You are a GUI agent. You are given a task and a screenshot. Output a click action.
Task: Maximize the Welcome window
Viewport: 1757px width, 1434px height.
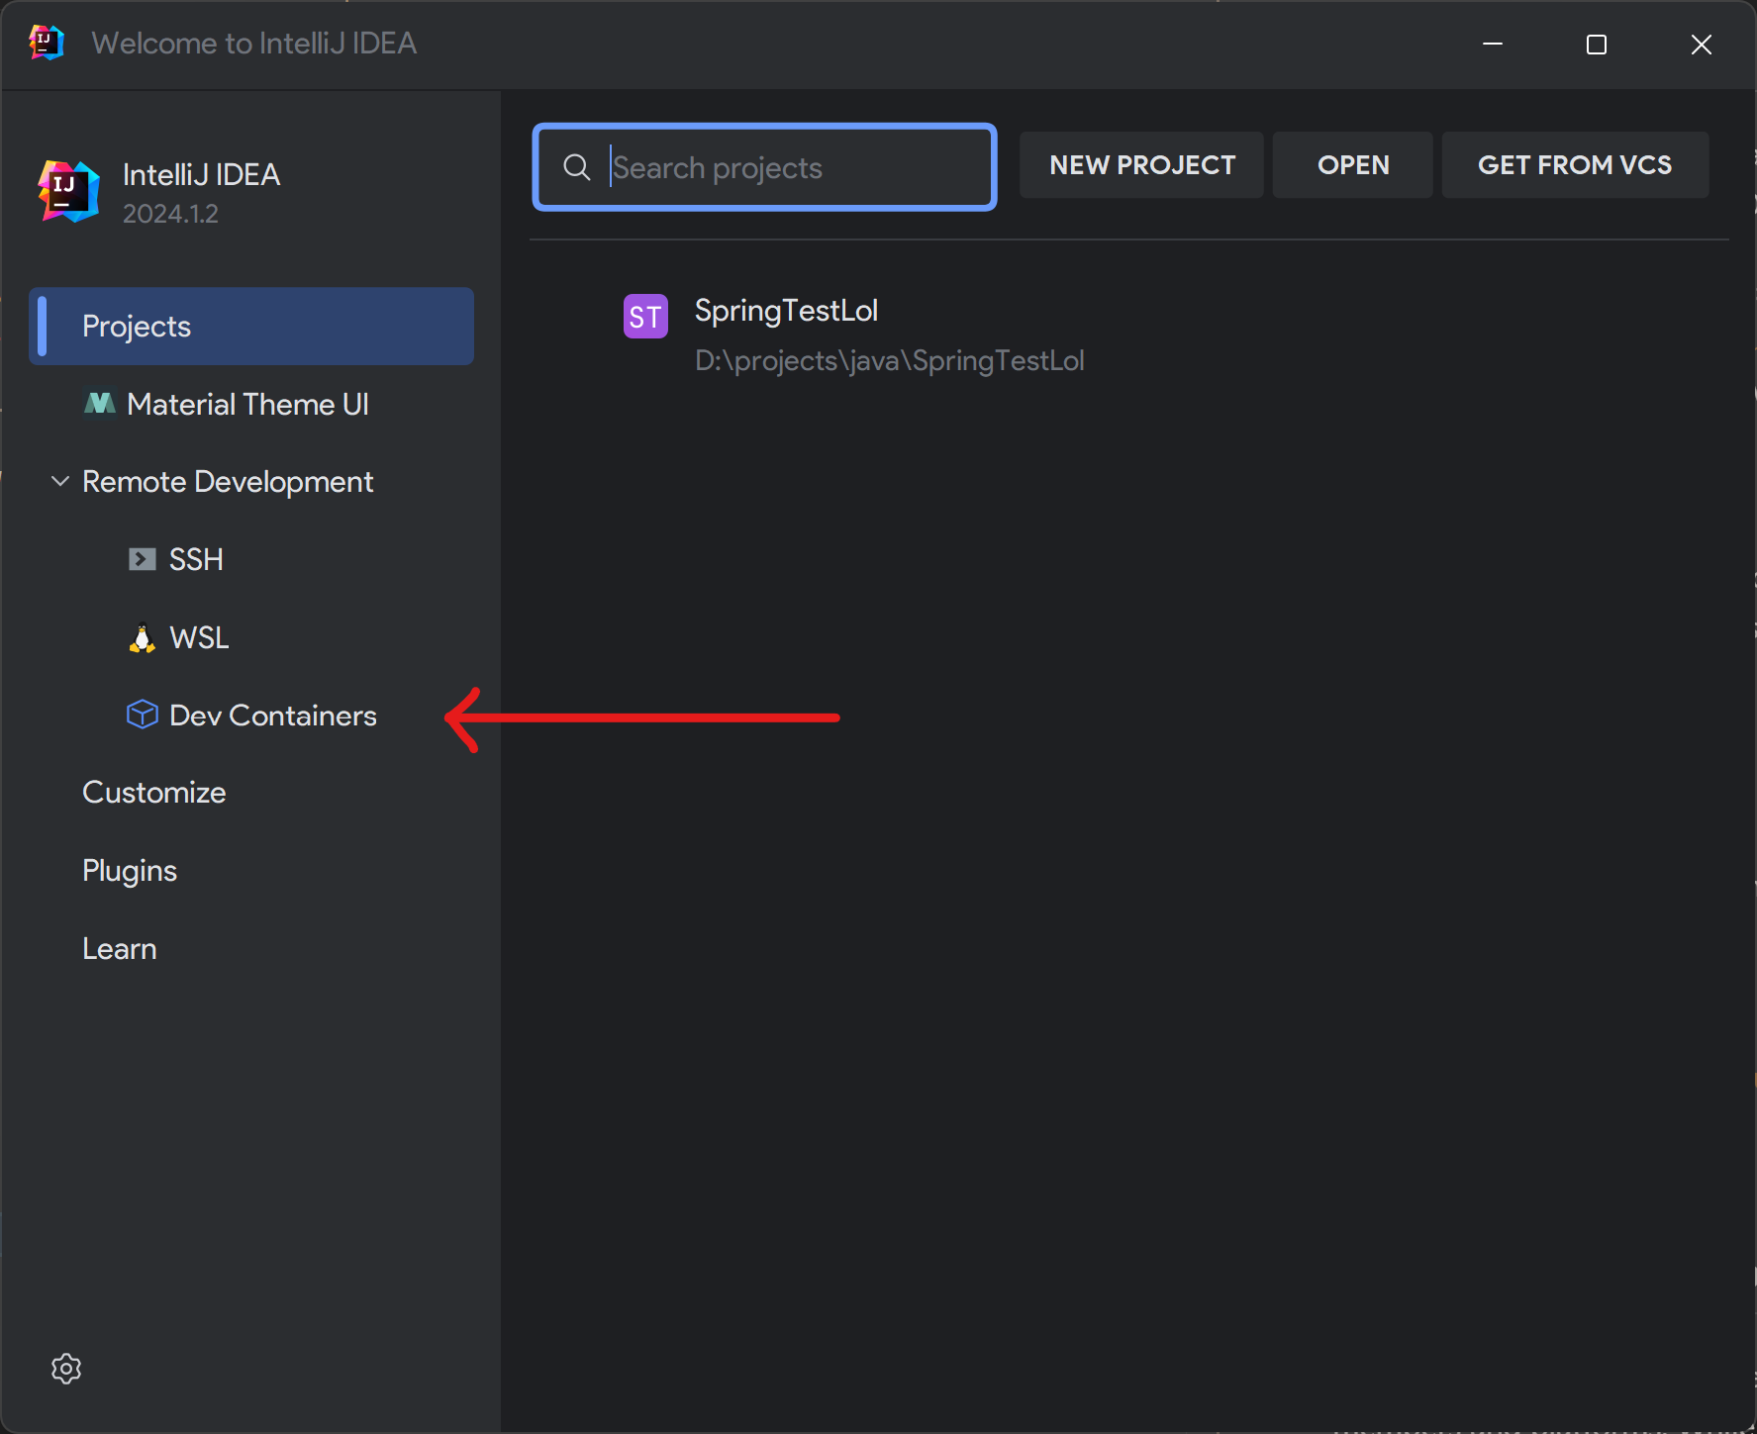tap(1596, 45)
